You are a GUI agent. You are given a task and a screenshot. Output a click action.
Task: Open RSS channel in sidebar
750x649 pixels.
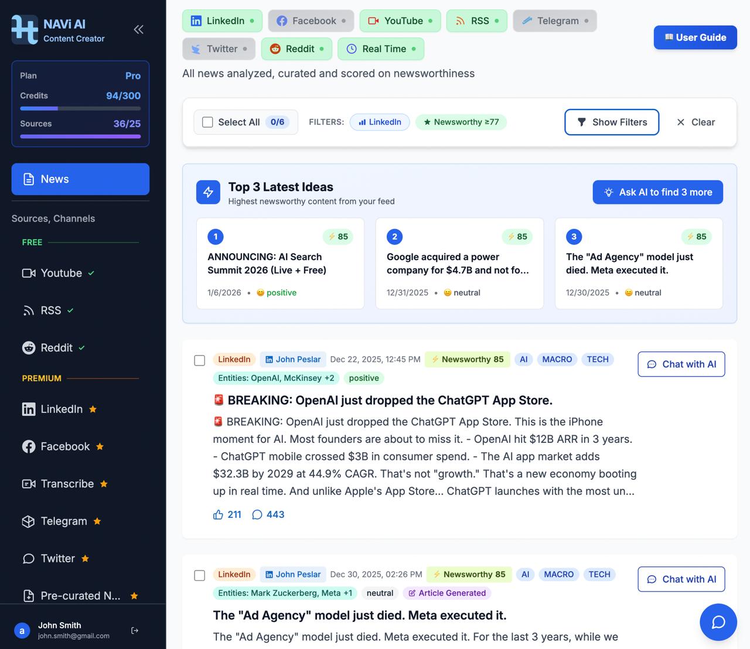80,310
